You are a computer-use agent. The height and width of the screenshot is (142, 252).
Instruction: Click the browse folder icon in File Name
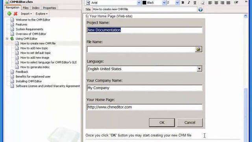pyautogui.click(x=198, y=49)
